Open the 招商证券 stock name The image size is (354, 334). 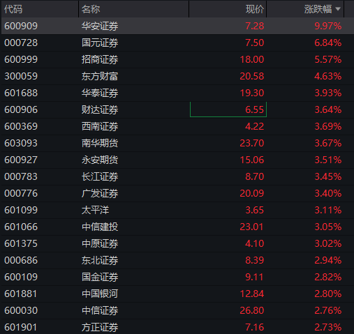pos(100,59)
